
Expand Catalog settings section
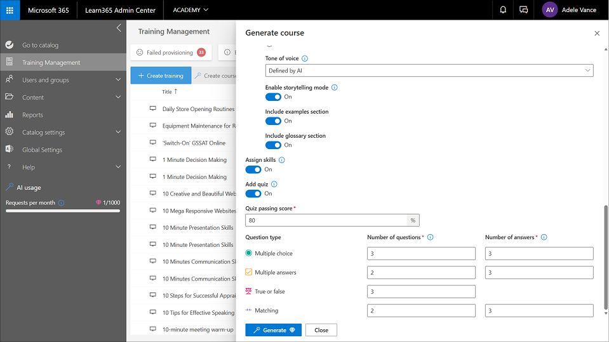118,132
